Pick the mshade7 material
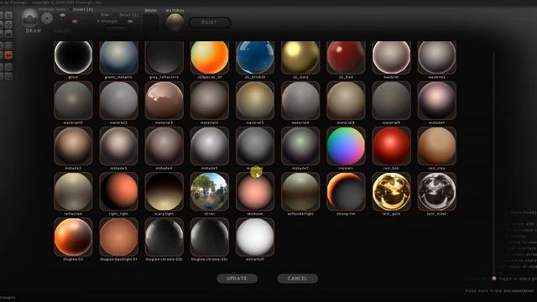Image resolution: width=537 pixels, height=302 pixels. (300, 146)
